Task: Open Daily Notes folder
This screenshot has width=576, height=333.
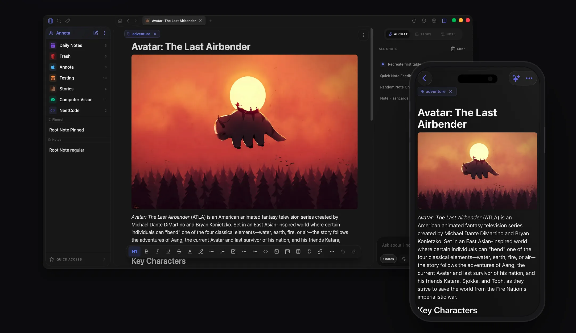Action: point(78,45)
